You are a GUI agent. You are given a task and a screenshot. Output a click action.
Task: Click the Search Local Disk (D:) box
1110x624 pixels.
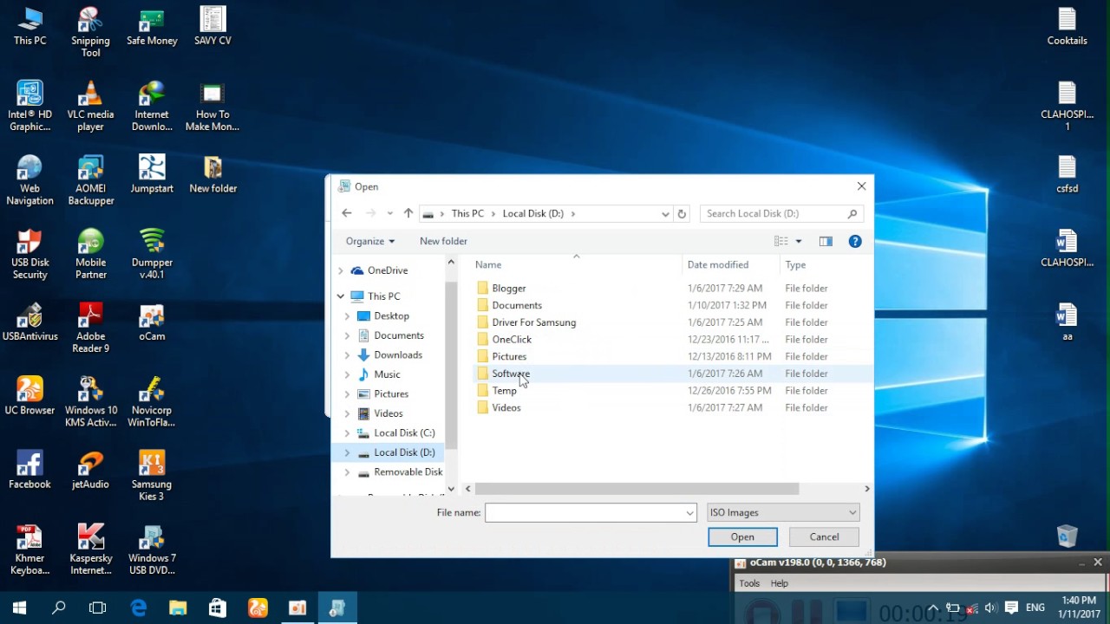click(780, 213)
